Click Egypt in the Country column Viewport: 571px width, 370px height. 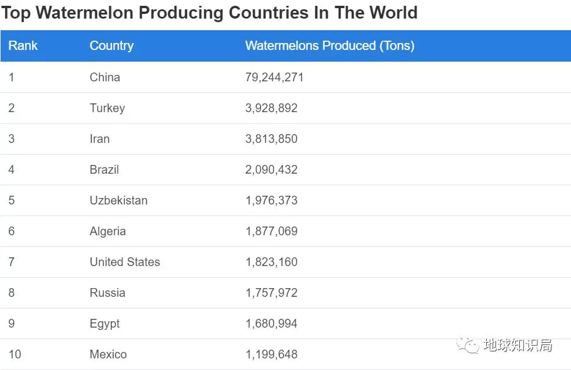pos(105,324)
